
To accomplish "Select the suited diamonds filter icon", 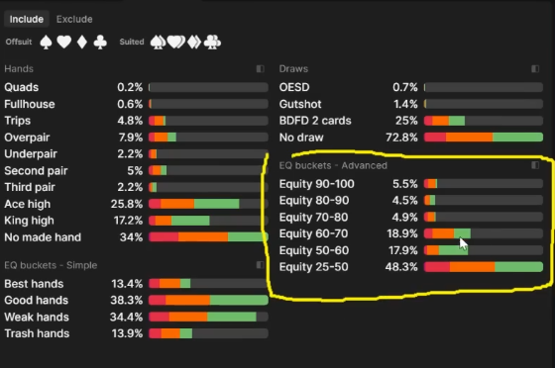I will click(x=194, y=42).
